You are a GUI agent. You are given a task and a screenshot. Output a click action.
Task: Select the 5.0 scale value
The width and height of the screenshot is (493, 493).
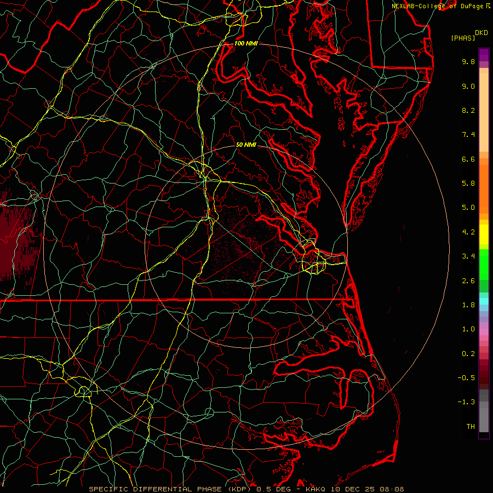coord(468,208)
